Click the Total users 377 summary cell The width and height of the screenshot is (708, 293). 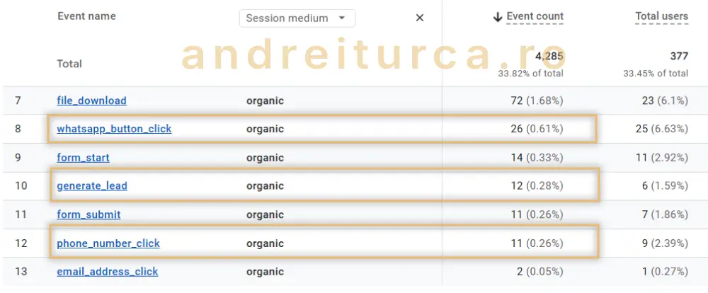pos(678,56)
